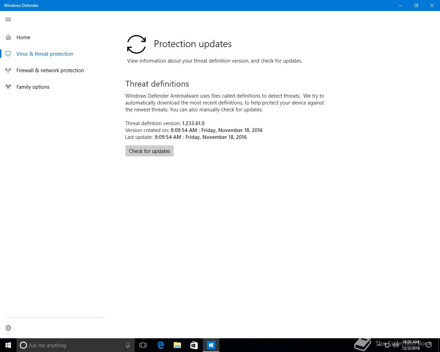The height and width of the screenshot is (352, 440).
Task: Click the Cortana microphone icon
Action: 128,345
